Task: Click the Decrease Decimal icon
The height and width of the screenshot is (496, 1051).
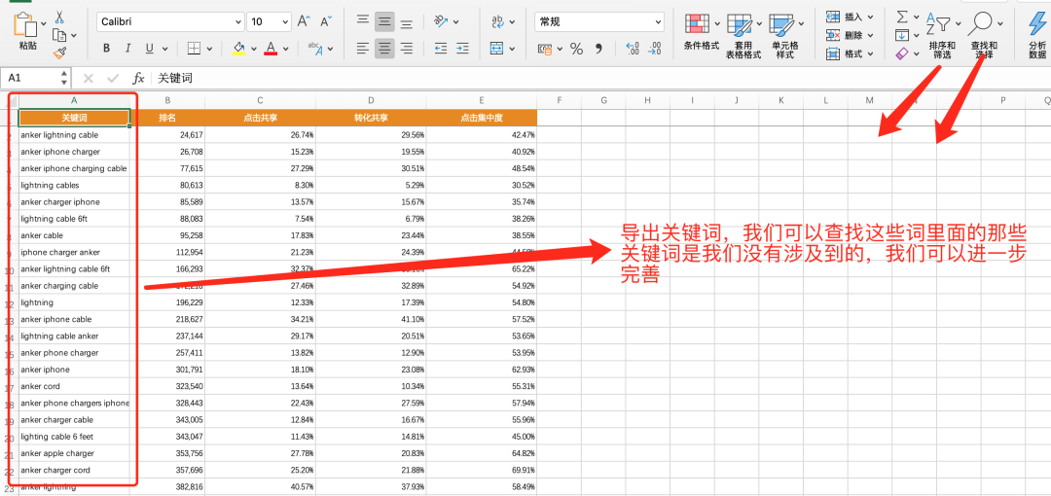Action: [x=654, y=49]
